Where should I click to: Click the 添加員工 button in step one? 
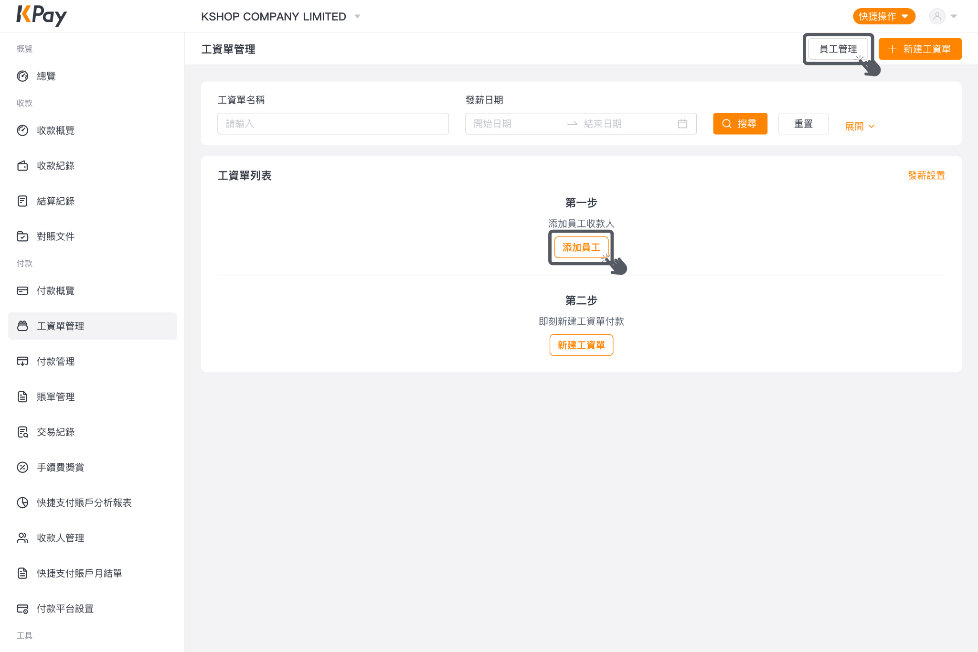(581, 247)
